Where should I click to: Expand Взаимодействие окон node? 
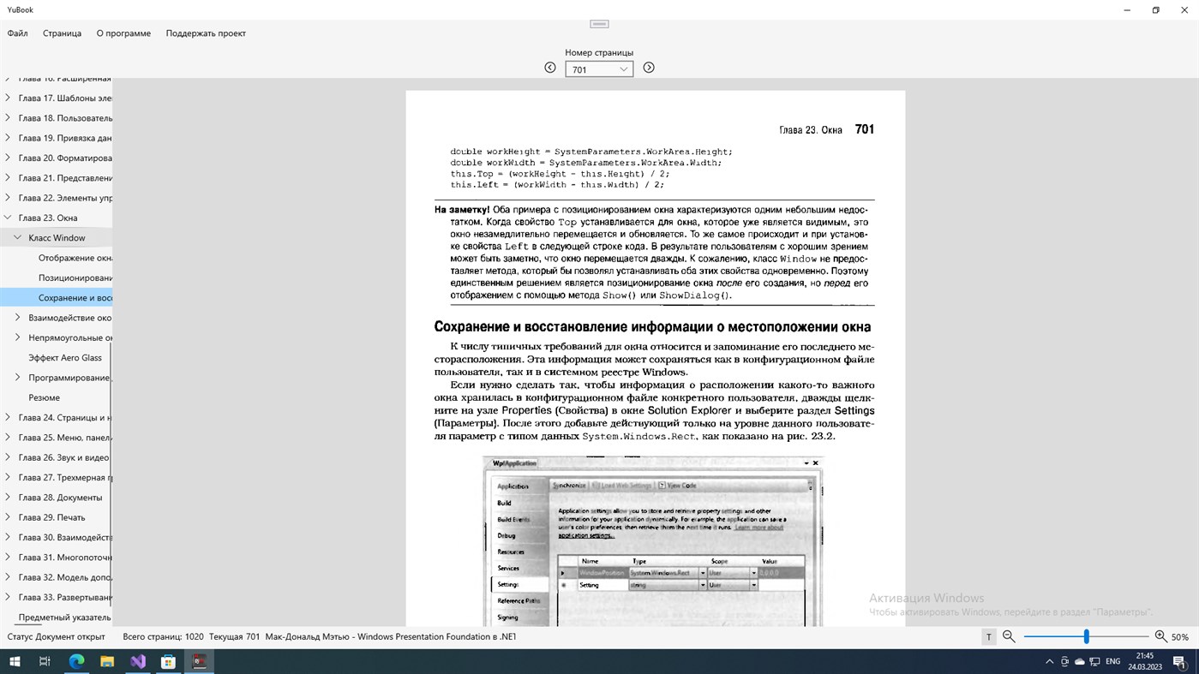[x=18, y=318]
